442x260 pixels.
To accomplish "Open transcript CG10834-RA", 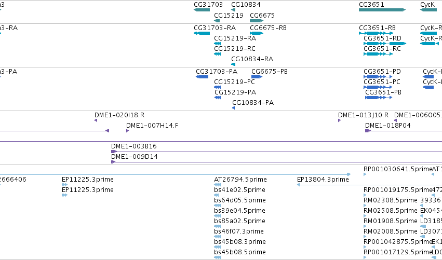I will pos(233,64).
